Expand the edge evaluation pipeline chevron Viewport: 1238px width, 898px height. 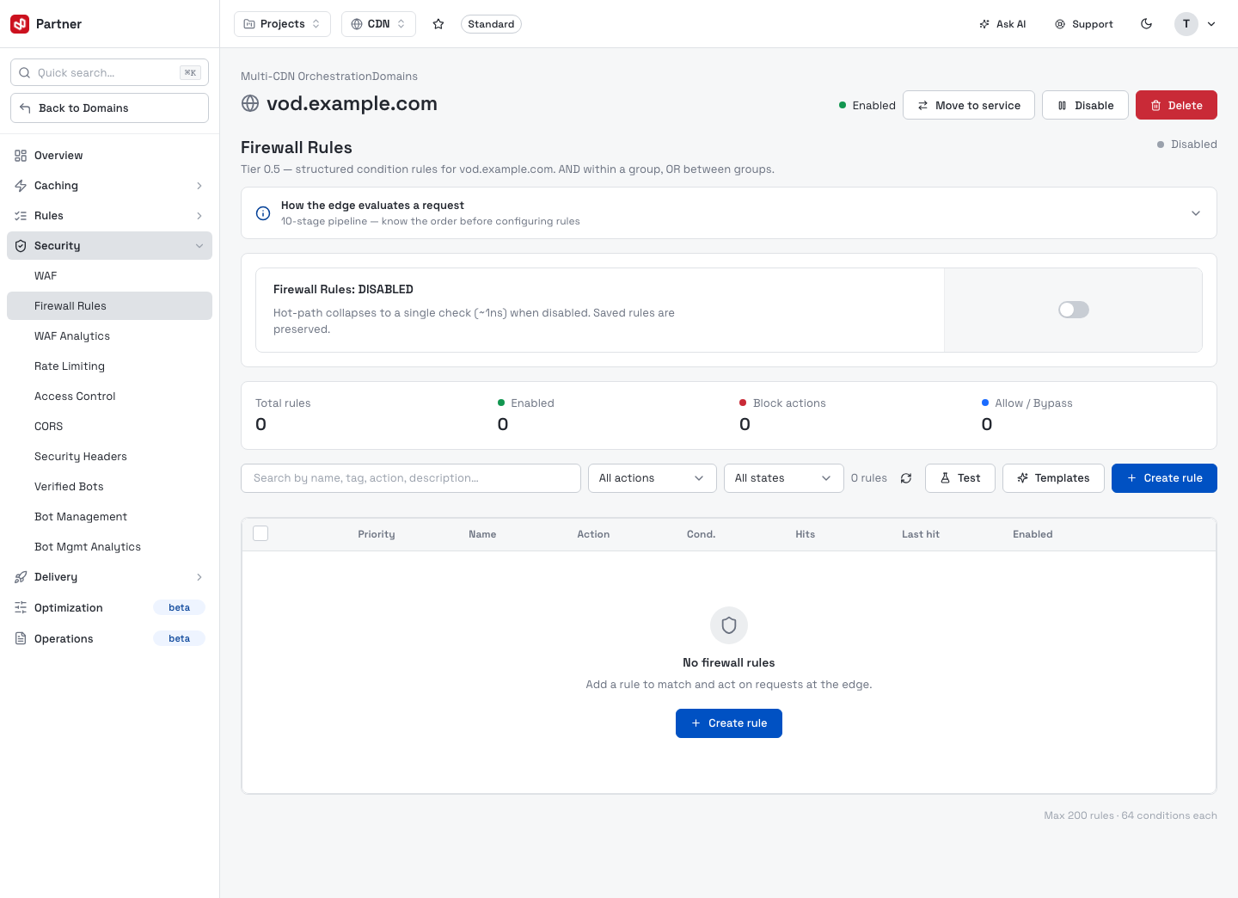[1195, 213]
